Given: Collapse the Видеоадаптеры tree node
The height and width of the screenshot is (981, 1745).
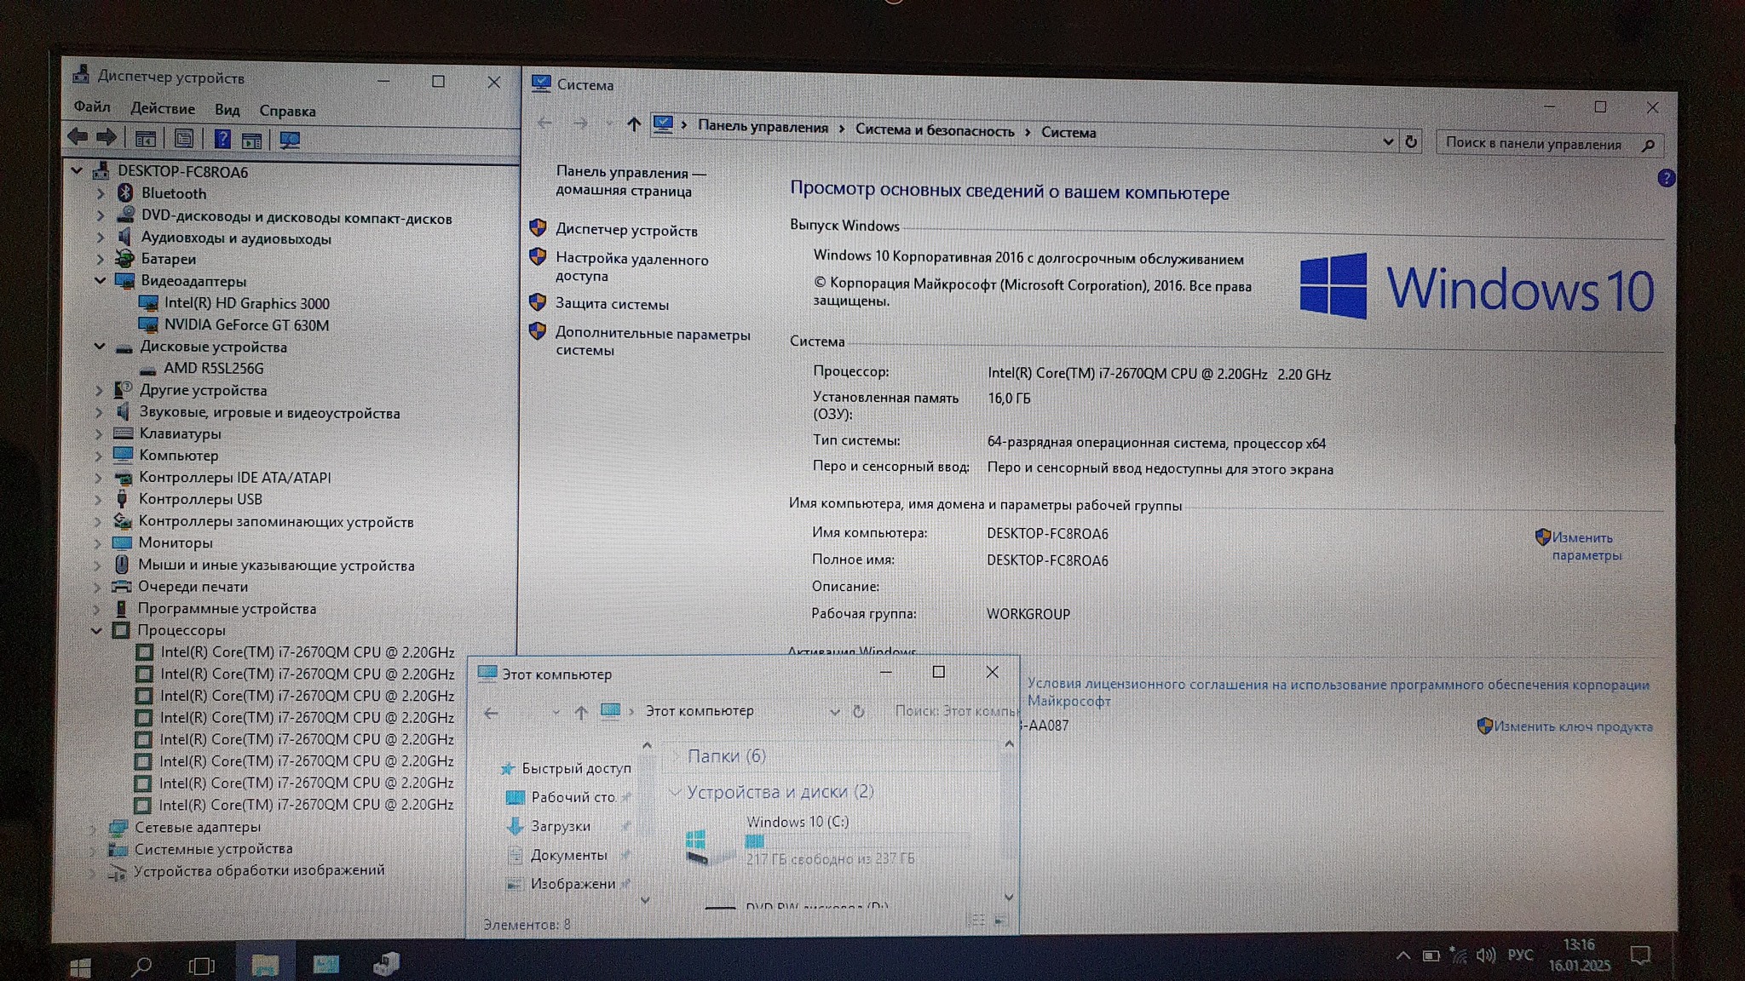Looking at the screenshot, I should (x=100, y=280).
